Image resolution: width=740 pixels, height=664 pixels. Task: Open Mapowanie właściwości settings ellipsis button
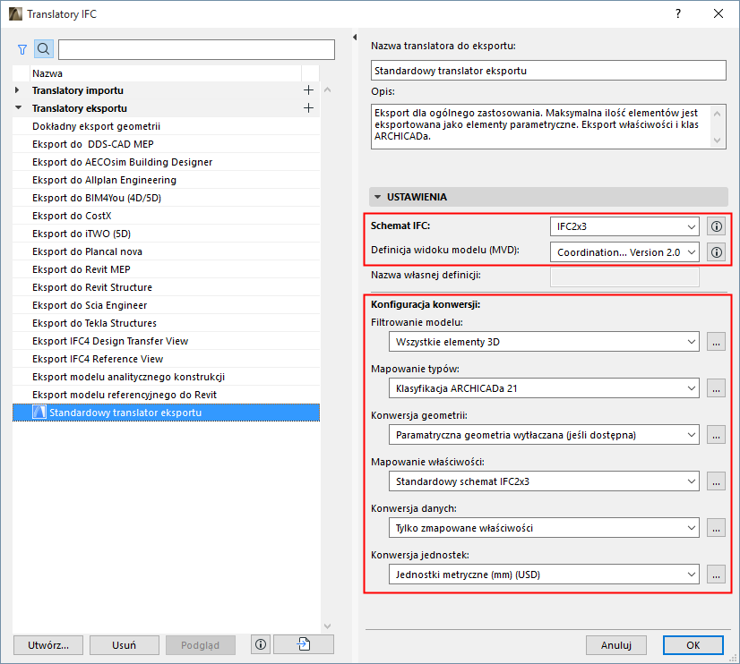coord(716,481)
